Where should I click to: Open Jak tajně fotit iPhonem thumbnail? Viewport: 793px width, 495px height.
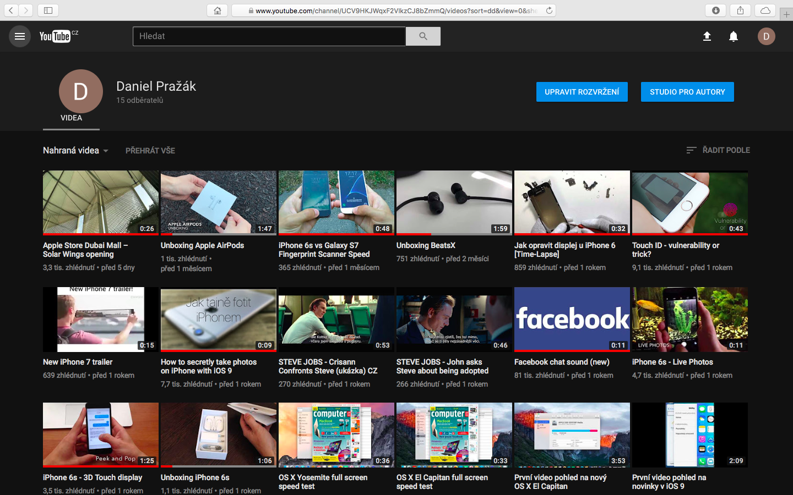point(219,320)
